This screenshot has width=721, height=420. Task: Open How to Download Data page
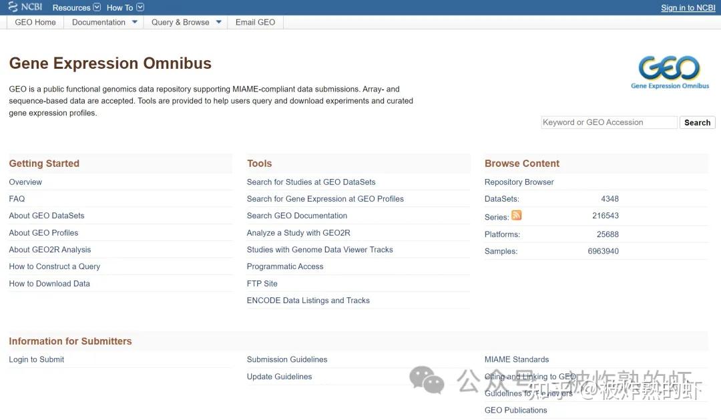49,283
